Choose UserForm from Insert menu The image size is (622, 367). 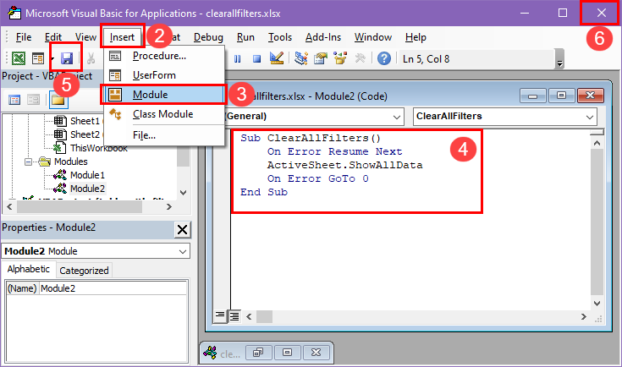pos(164,75)
